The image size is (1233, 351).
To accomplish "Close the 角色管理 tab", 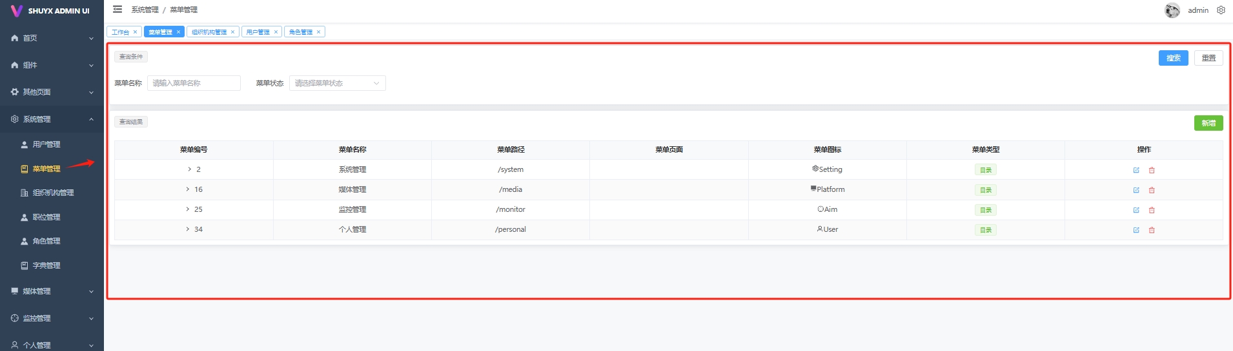I will [318, 32].
